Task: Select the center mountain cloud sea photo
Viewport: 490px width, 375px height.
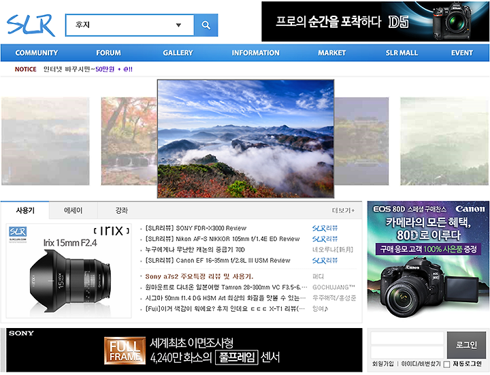Action: tap(246, 139)
